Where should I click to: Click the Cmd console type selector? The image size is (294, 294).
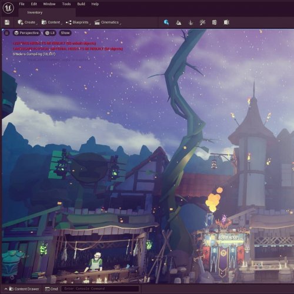click(51, 289)
